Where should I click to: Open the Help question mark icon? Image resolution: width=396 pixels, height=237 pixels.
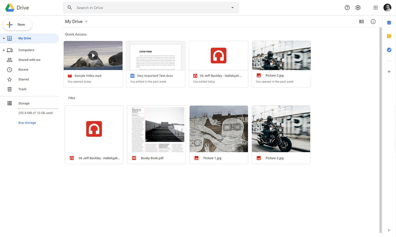[347, 8]
